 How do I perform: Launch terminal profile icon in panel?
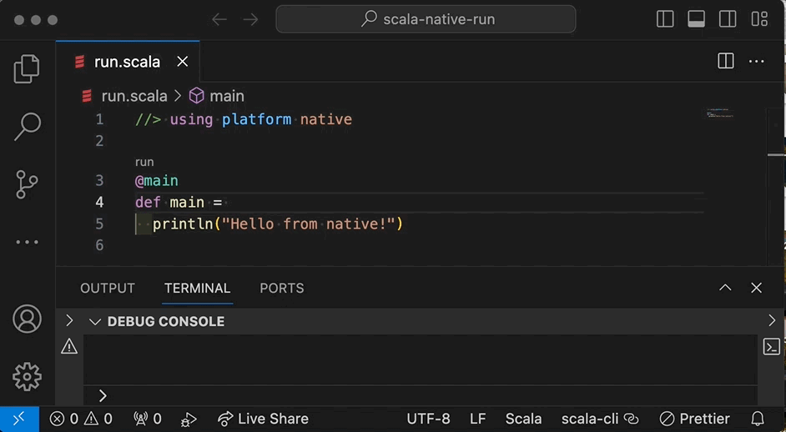[772, 347]
